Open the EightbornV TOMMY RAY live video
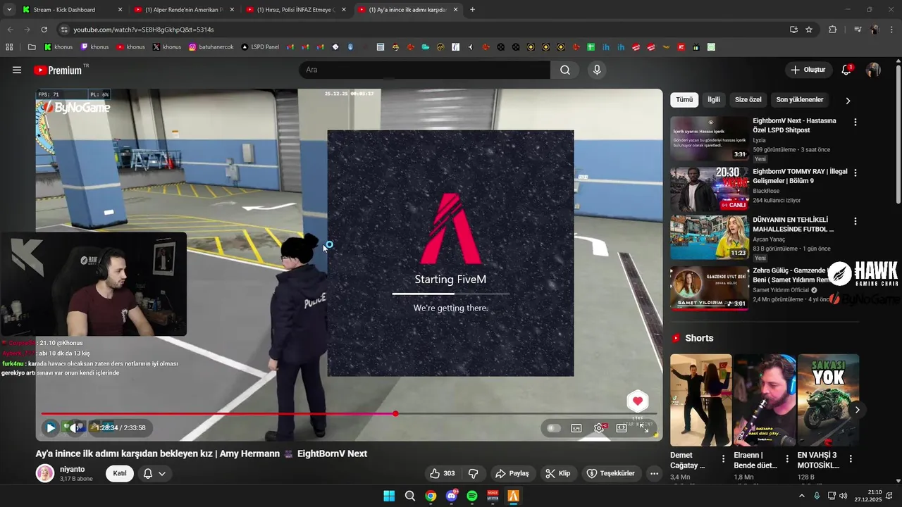 pyautogui.click(x=710, y=189)
